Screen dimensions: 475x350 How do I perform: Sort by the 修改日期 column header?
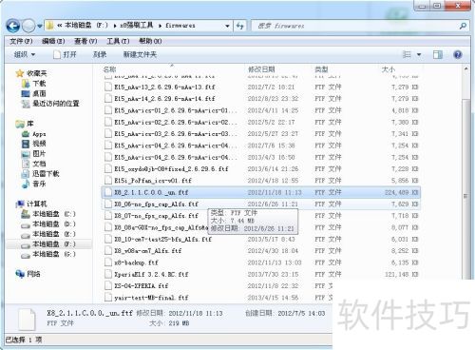pyautogui.click(x=261, y=69)
